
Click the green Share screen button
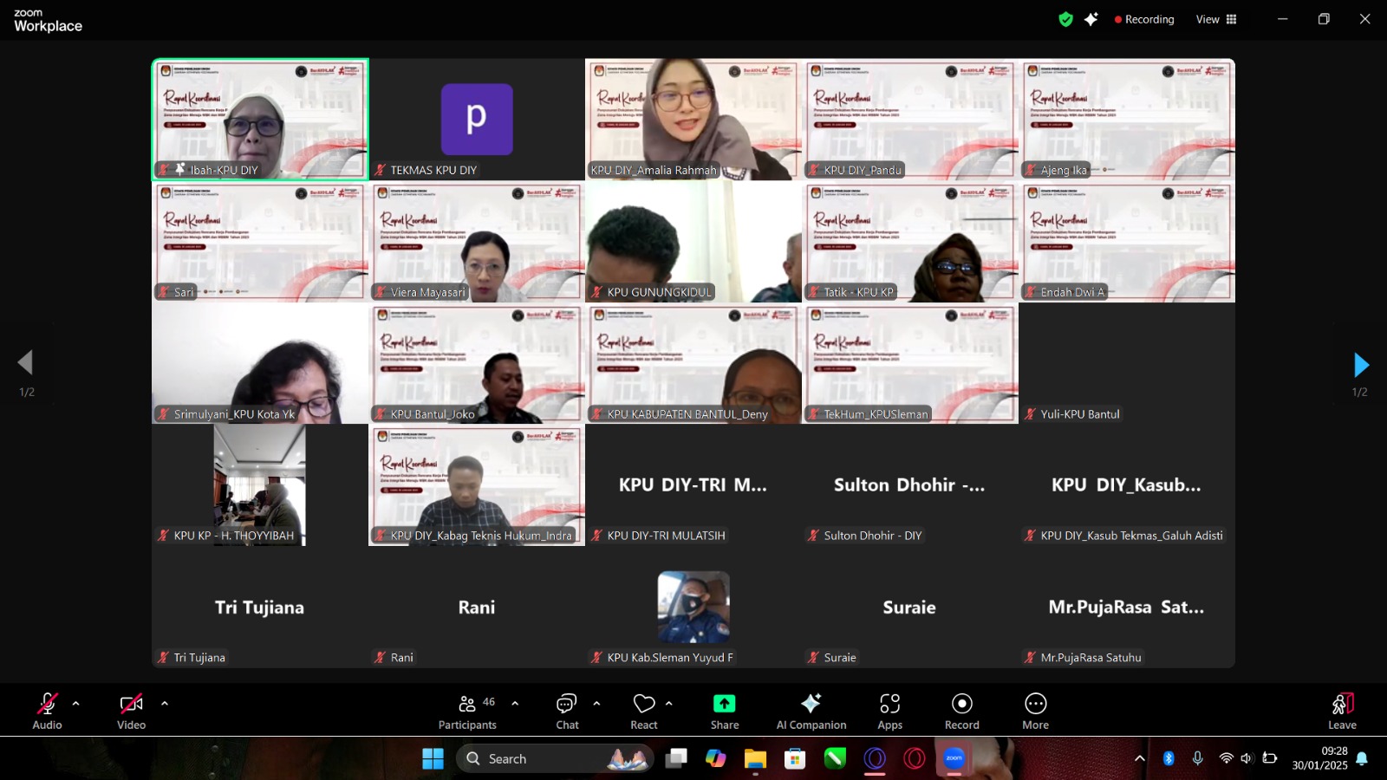click(724, 711)
